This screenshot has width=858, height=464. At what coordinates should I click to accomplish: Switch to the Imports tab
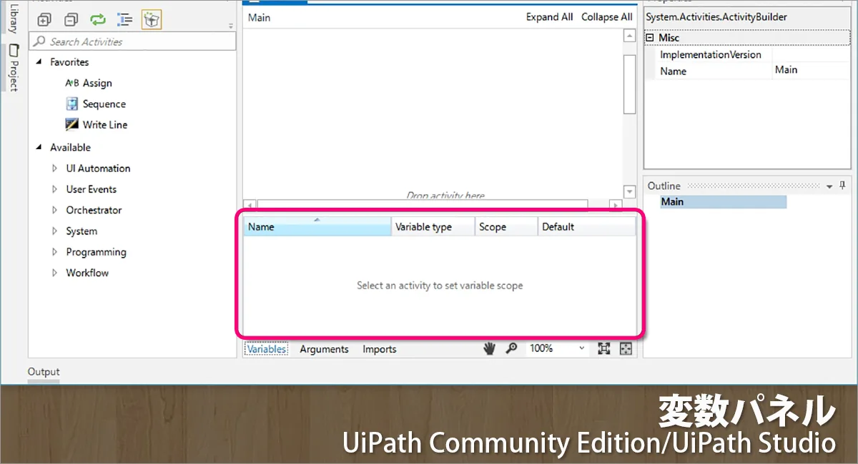[x=379, y=349]
